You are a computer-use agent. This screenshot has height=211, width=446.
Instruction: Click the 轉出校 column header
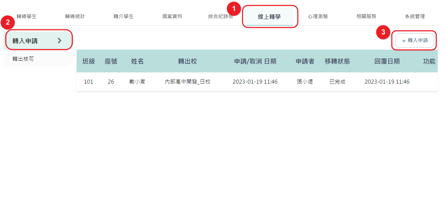pos(188,62)
